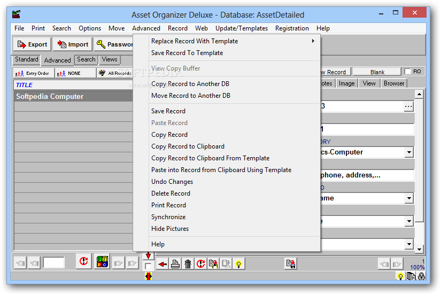Click the printer icon in record toolbar

click(x=175, y=264)
